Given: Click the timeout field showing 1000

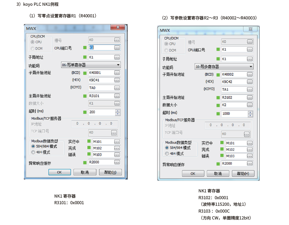Looking at the screenshot, I should pyautogui.click(x=234, y=114).
